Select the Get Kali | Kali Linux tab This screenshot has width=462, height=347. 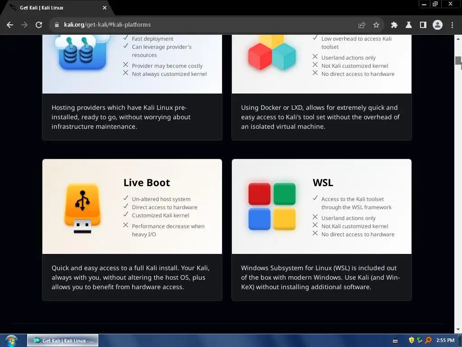[57, 8]
